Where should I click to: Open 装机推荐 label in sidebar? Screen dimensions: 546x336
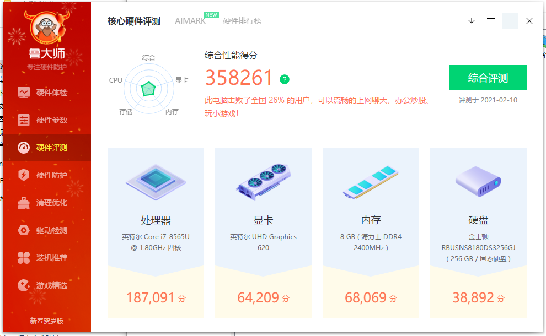[51, 258]
